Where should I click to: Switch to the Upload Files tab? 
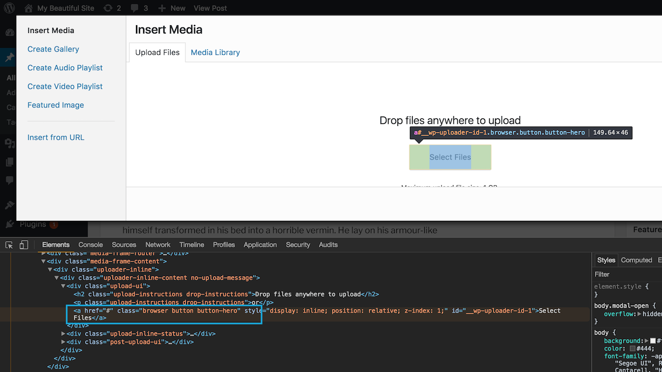[x=158, y=52]
